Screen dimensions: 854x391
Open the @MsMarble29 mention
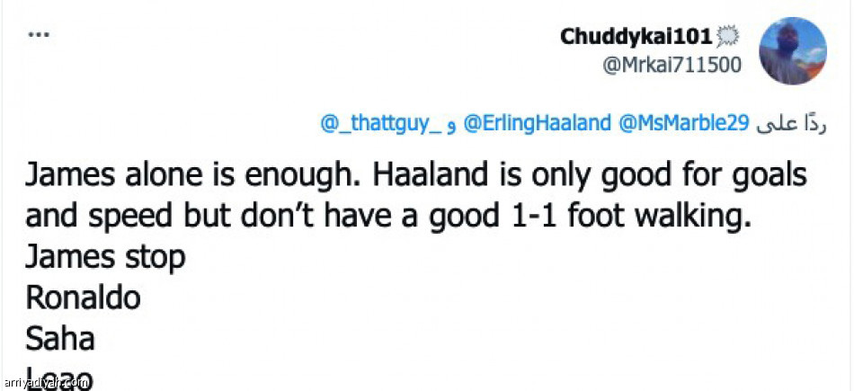coord(685,124)
